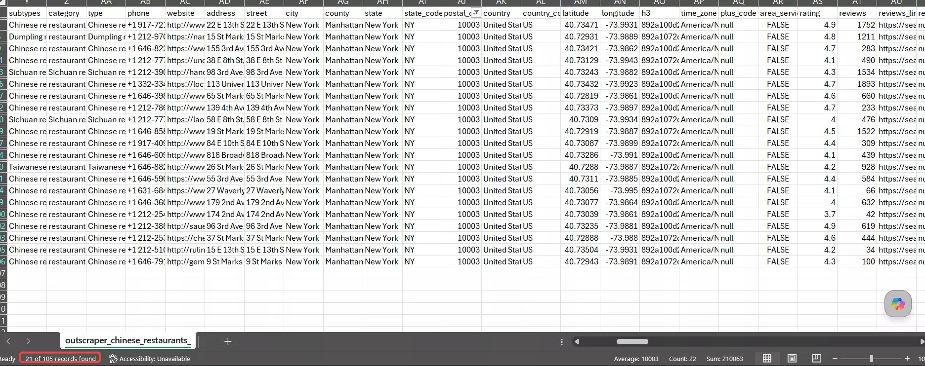Click the horizontal scrollbar left arrow
The image size is (925, 366).
tap(577, 341)
